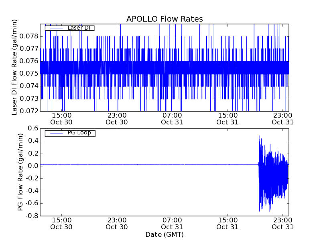
Task: Select the 'Laser DI' legend label
Action: tap(79, 28)
